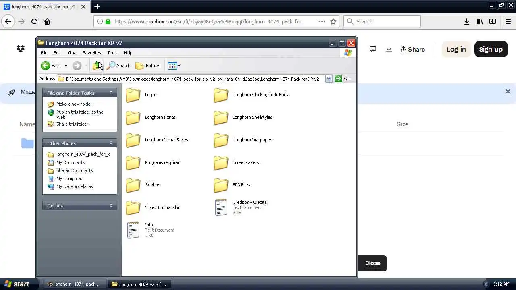Open a new browser tab
Image resolution: width=516 pixels, height=290 pixels.
[x=97, y=6]
